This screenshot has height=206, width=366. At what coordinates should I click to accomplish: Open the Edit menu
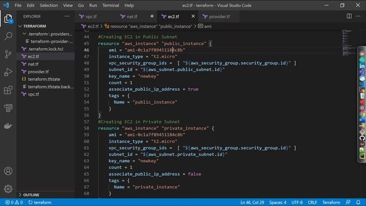point(30,5)
